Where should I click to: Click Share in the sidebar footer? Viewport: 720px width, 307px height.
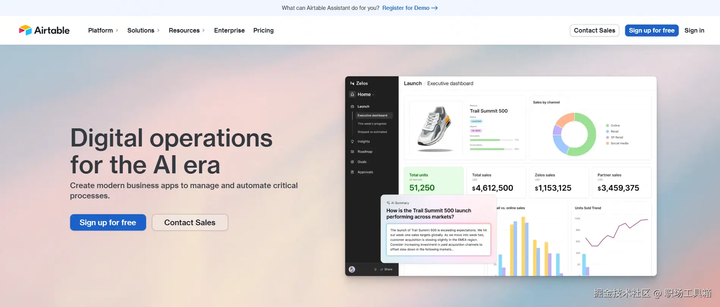coord(387,269)
